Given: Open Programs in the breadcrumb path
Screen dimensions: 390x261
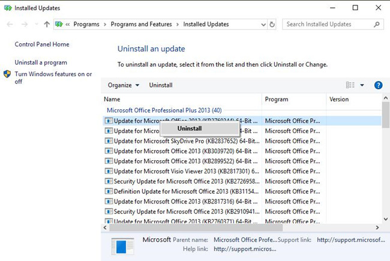Looking at the screenshot, I should [86, 25].
